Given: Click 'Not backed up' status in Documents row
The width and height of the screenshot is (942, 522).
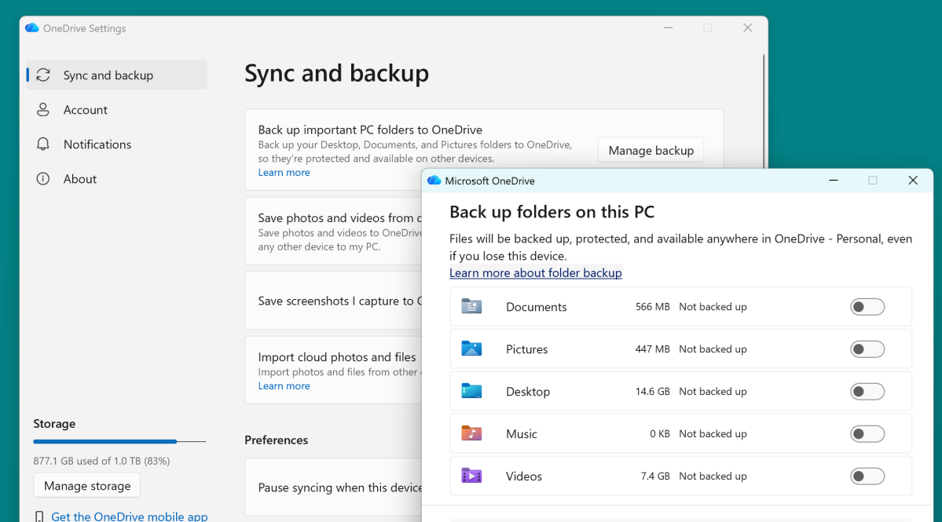Looking at the screenshot, I should click(713, 307).
